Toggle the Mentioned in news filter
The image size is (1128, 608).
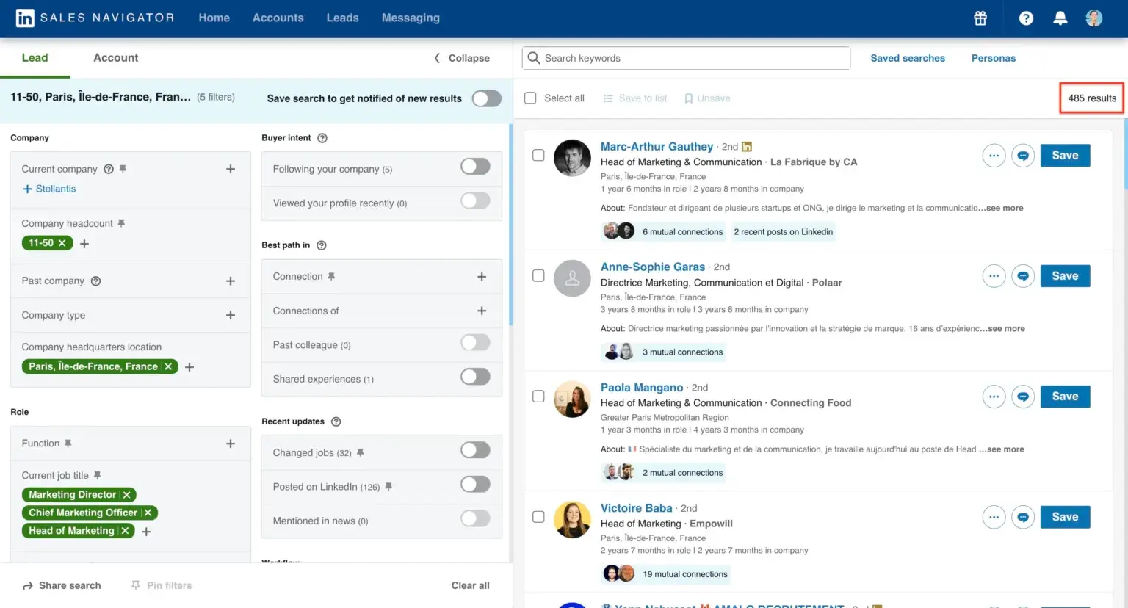click(475, 518)
